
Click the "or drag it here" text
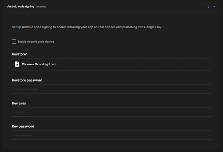(x=48, y=64)
